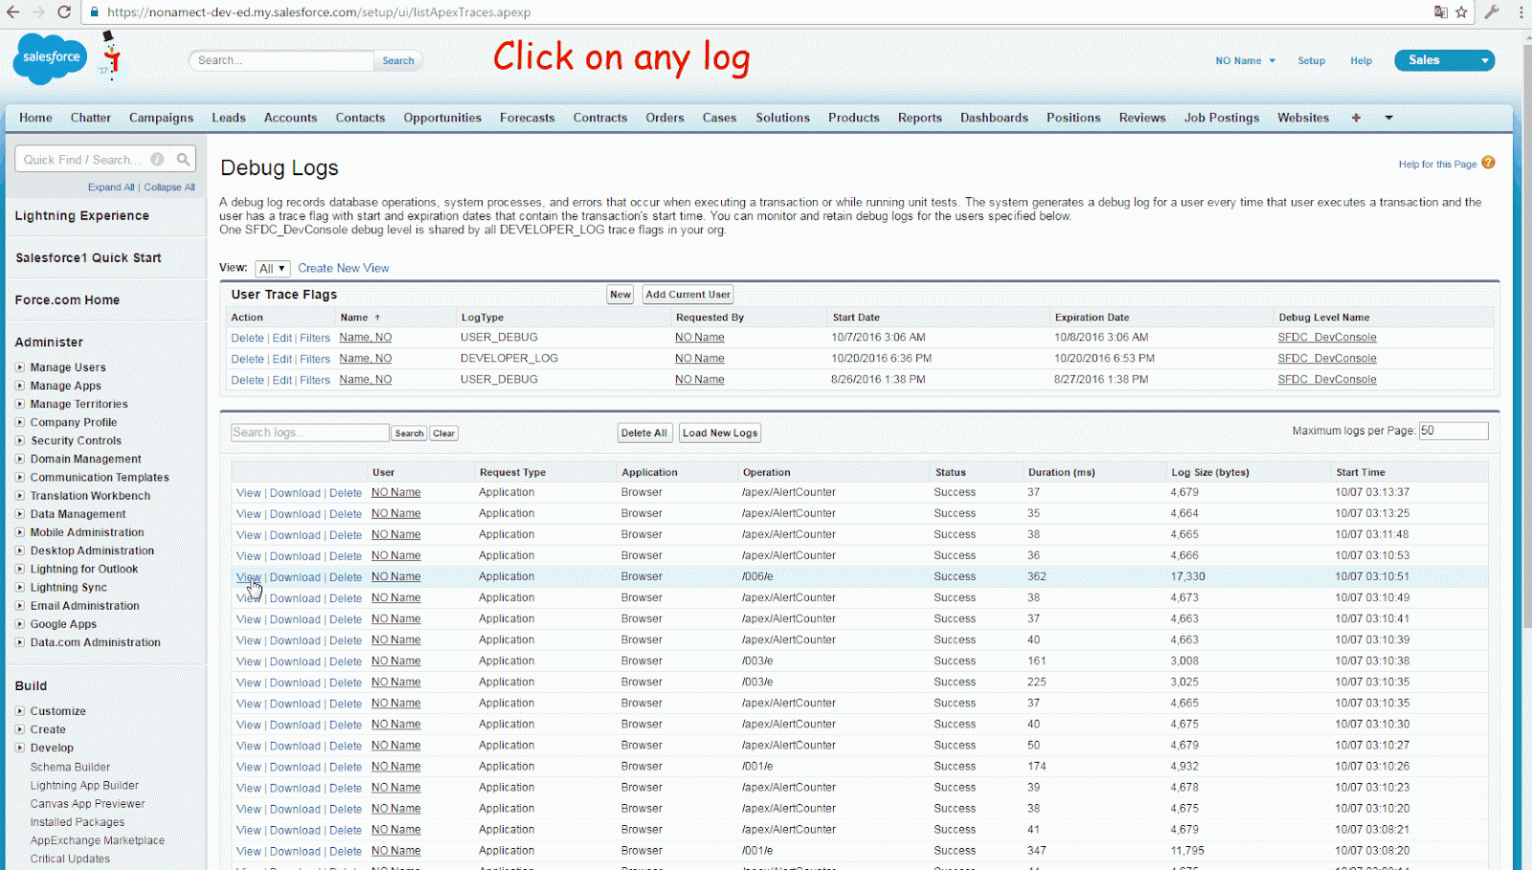Open Installed Packages in the sidebar

pos(77,822)
